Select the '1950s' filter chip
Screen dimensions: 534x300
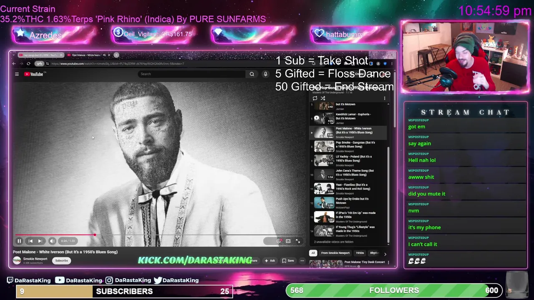click(x=360, y=253)
